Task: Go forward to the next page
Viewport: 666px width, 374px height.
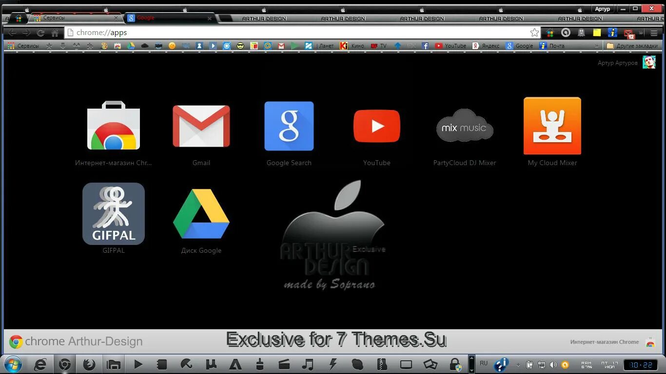Action: click(26, 33)
